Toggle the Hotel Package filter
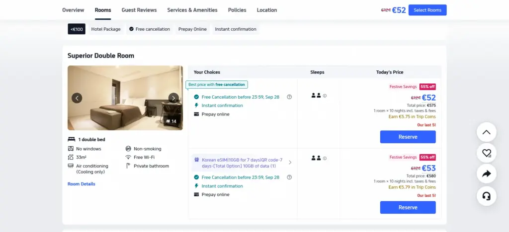 point(106,29)
